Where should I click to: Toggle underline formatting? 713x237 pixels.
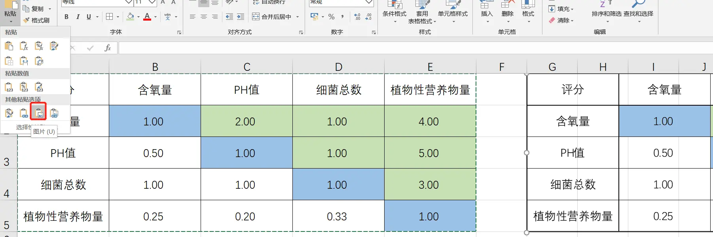pos(89,17)
